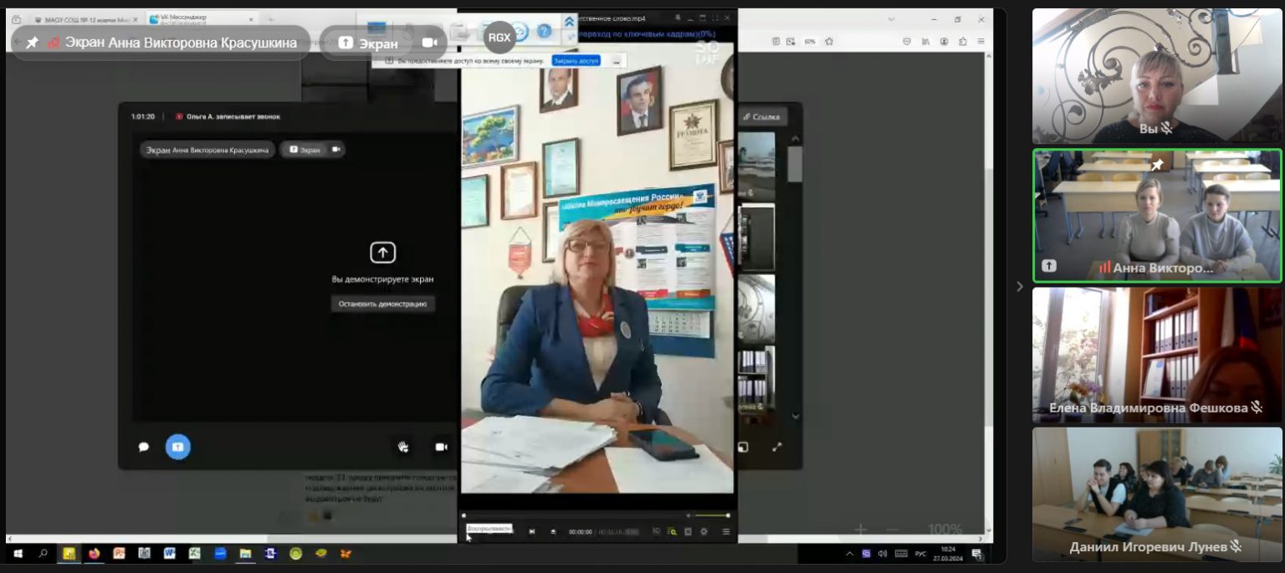Open video player settings gear
Screen dimensions: 1285x573
click(x=704, y=531)
